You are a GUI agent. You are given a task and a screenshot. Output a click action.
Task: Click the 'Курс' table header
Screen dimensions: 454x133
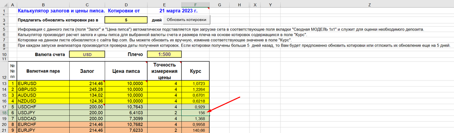click(x=195, y=71)
